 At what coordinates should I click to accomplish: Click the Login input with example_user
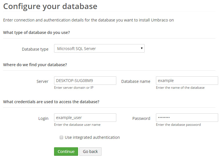point(85,118)
